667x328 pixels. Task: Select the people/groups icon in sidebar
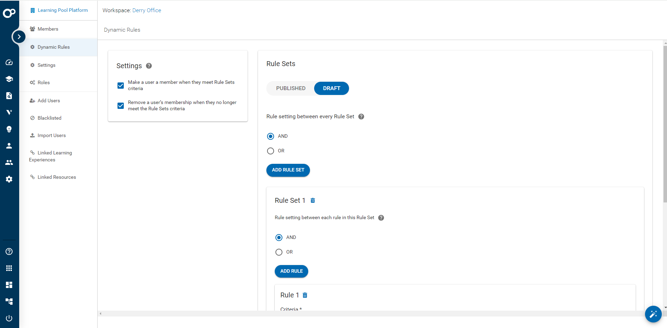pyautogui.click(x=9, y=162)
